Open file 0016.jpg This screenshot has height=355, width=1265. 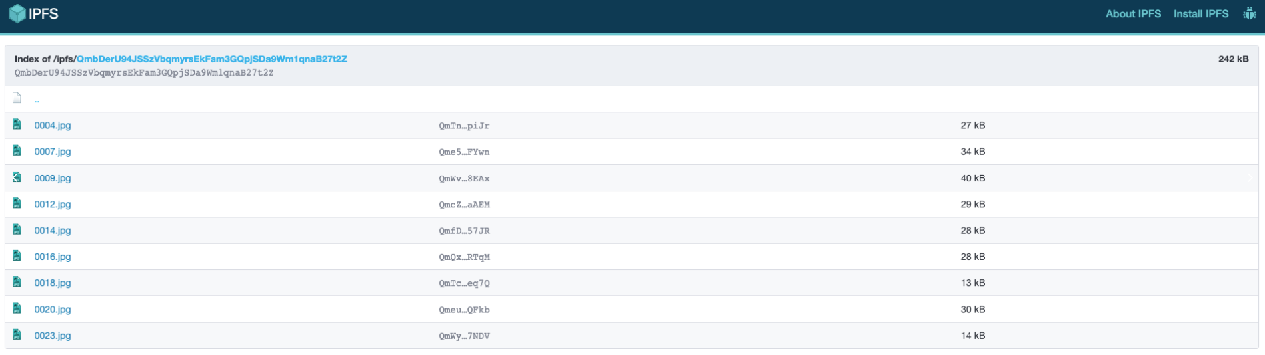(53, 257)
